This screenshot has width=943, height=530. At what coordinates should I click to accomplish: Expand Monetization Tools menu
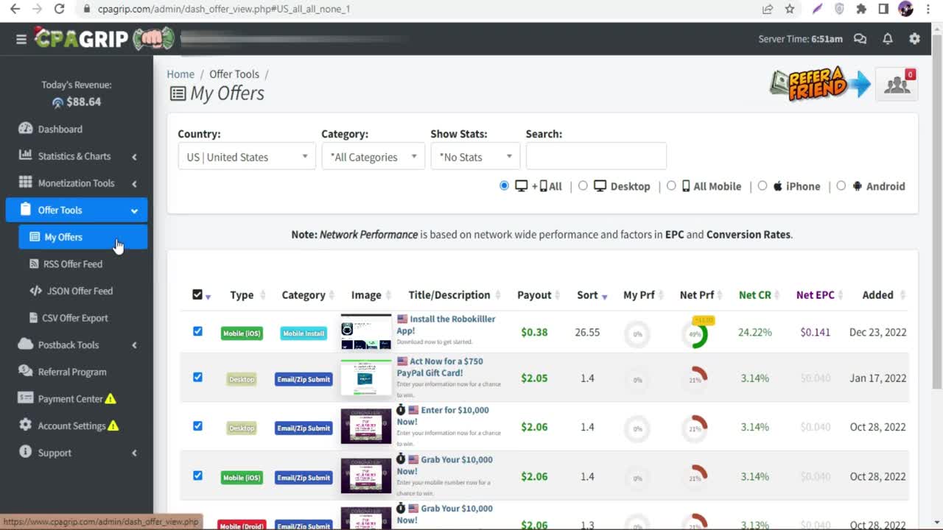click(77, 183)
